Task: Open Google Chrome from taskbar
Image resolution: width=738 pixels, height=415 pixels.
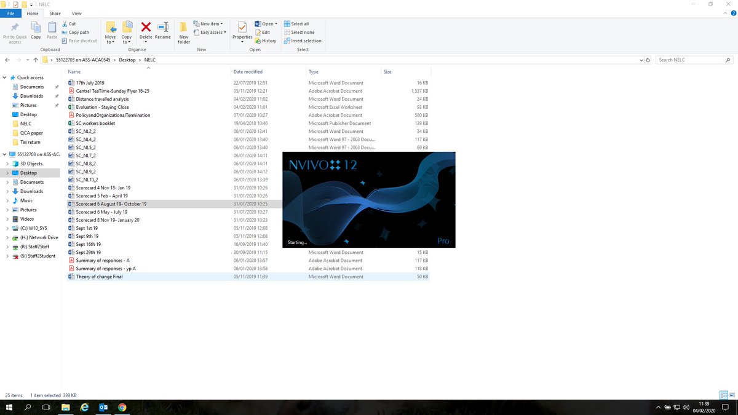Action: (x=122, y=407)
